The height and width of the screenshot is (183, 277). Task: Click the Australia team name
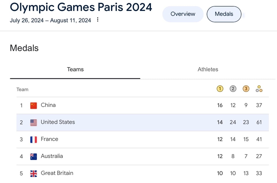coord(52,156)
